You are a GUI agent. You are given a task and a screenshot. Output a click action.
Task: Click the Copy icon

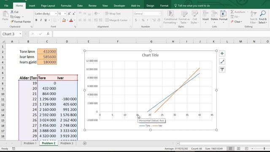[x=12, y=17]
